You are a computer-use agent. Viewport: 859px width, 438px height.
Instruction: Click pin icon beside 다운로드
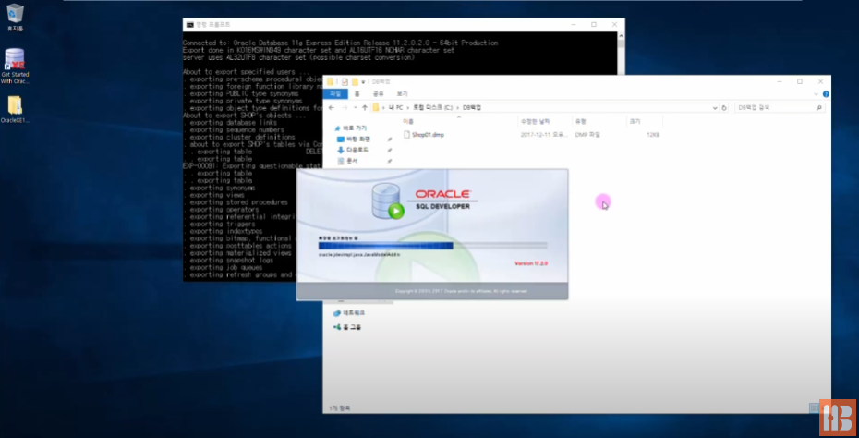(x=389, y=151)
